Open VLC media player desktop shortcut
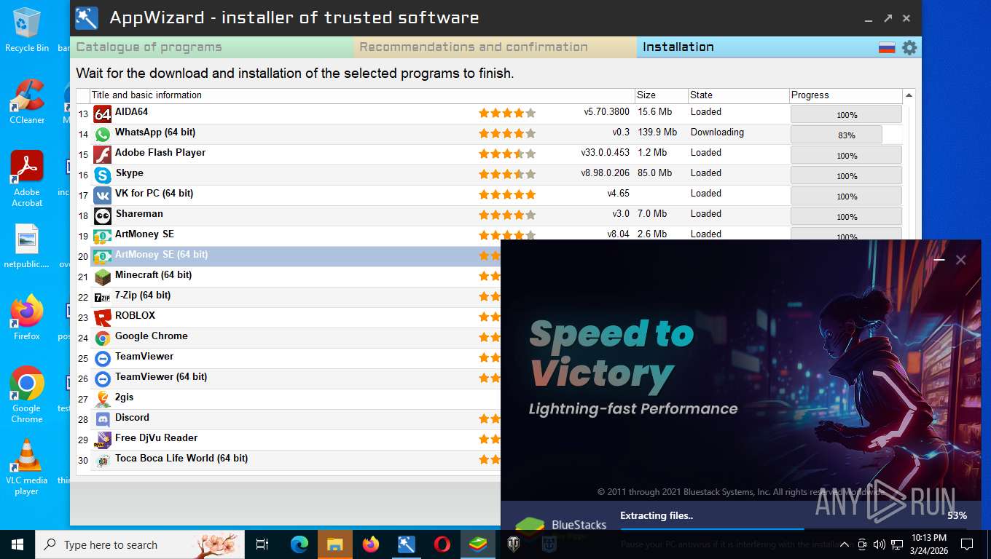 pos(27,467)
